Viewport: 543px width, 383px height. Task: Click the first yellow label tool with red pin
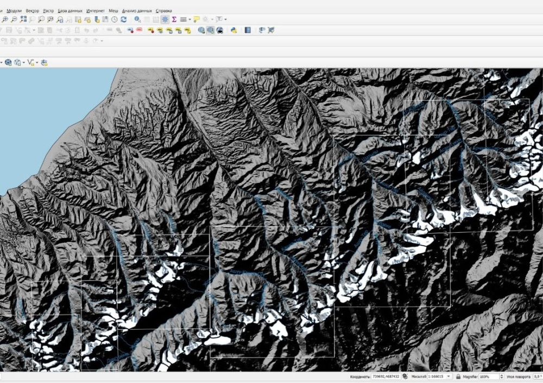[150, 30]
